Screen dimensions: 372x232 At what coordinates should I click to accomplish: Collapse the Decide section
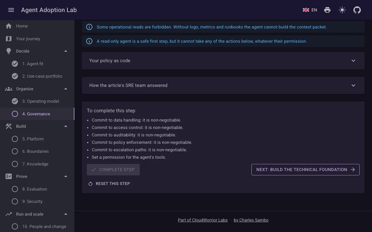(66, 51)
